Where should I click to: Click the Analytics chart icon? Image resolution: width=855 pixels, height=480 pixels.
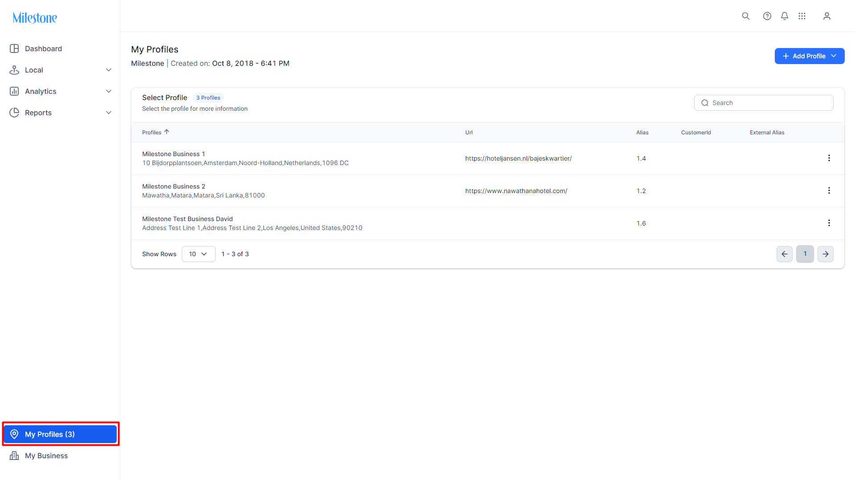click(x=14, y=91)
